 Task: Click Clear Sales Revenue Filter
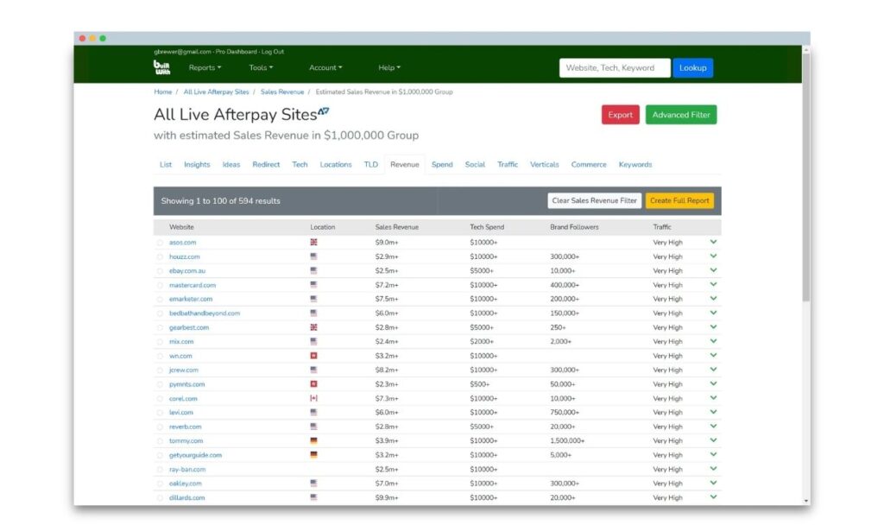[x=594, y=200]
